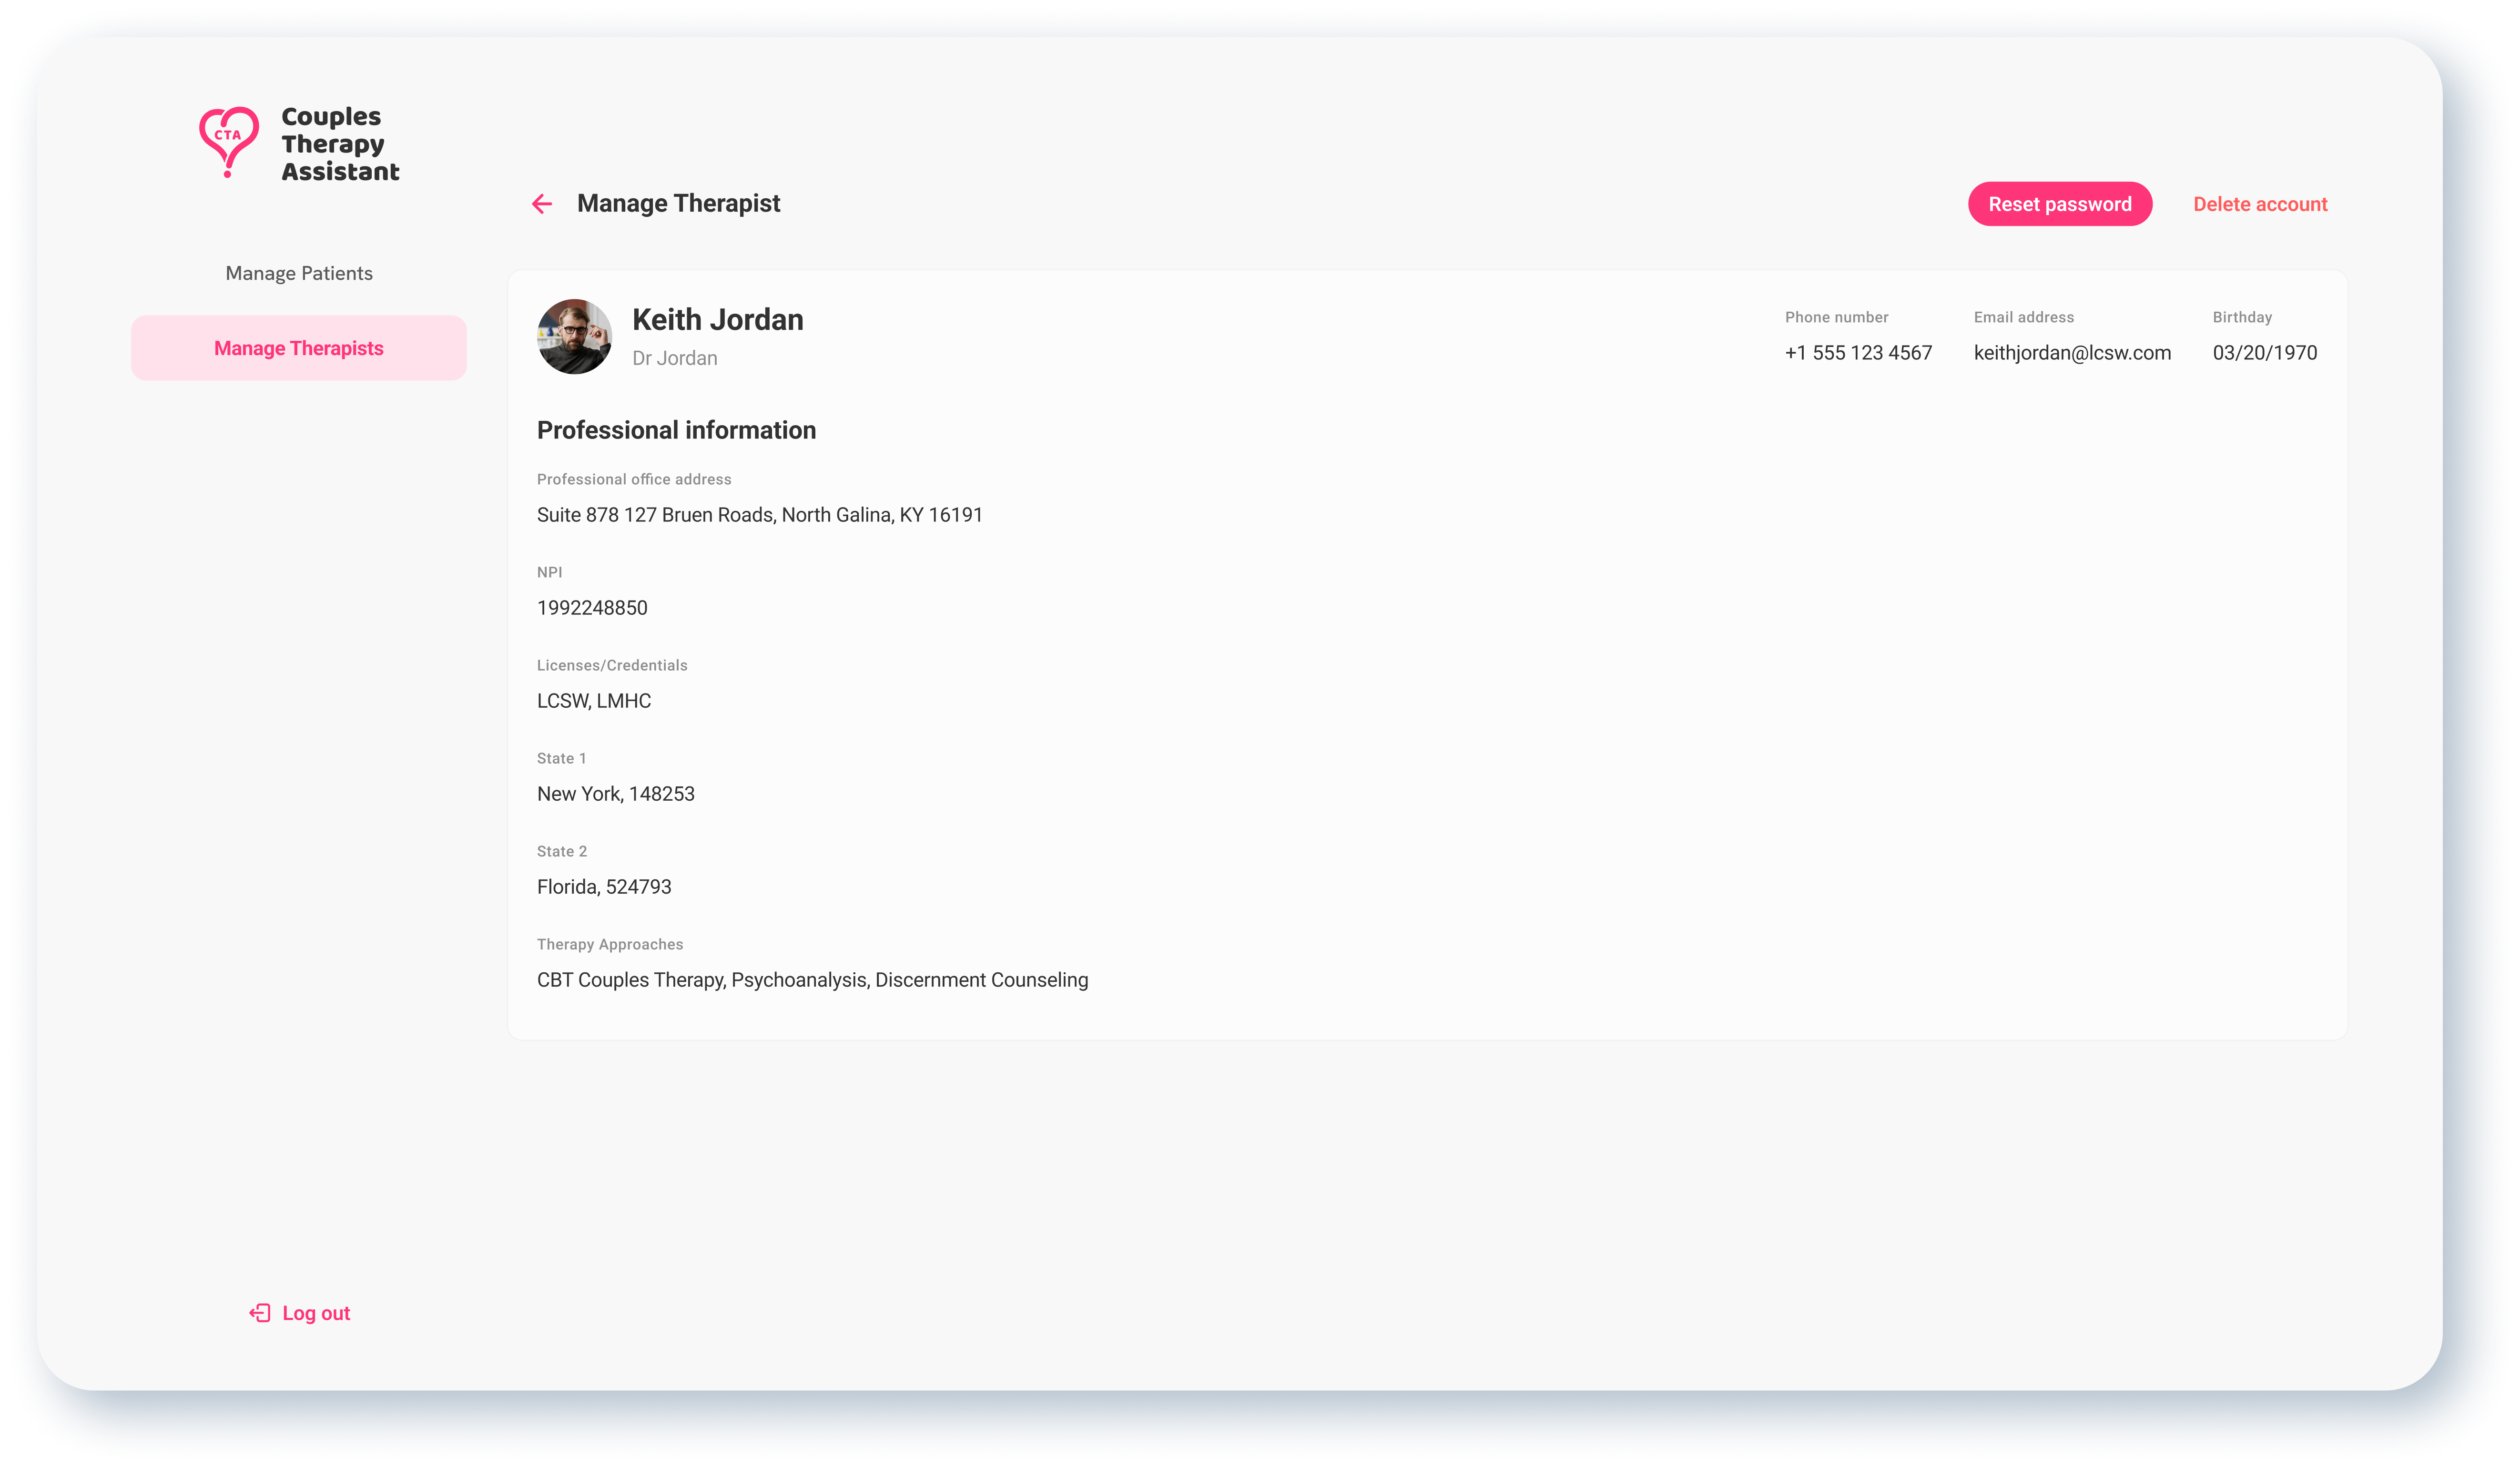
Task: Click the Log out link
Action: (316, 1313)
